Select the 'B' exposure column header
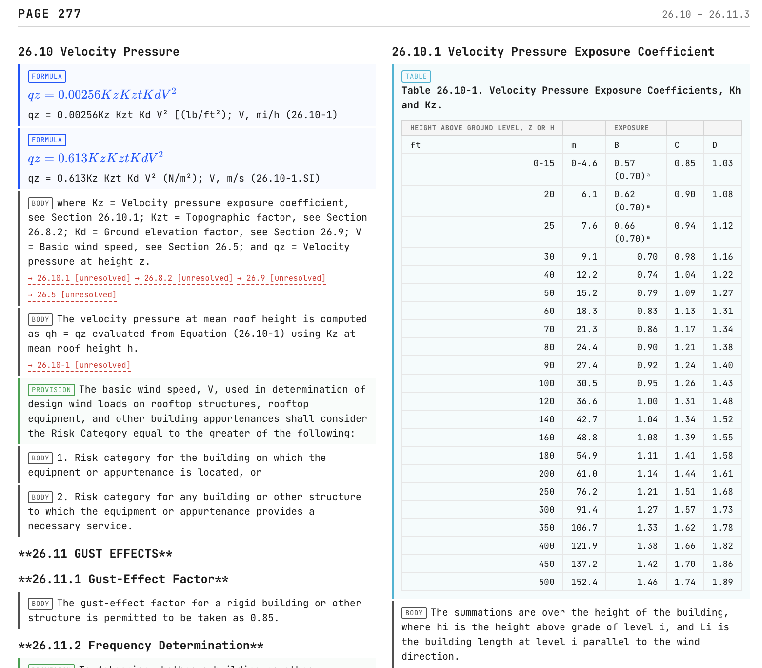The image size is (762, 668). pyautogui.click(x=617, y=145)
